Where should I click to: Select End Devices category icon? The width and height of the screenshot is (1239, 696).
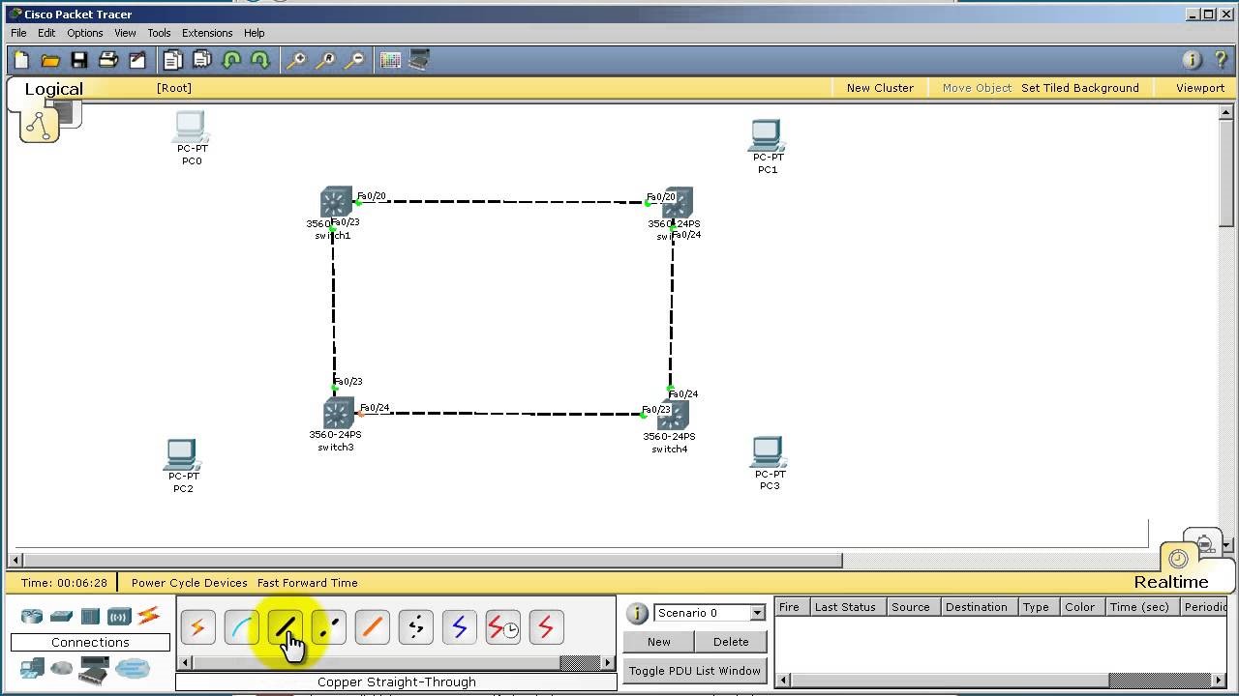(x=32, y=668)
